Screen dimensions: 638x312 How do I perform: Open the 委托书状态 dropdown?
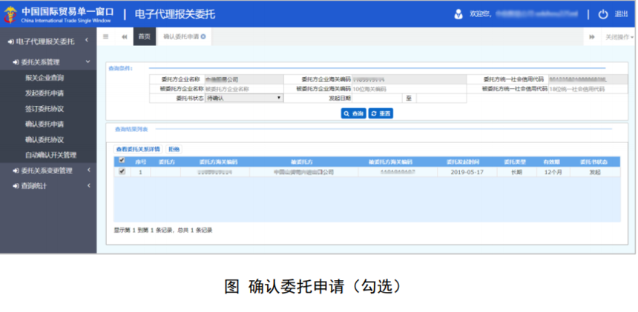point(243,98)
